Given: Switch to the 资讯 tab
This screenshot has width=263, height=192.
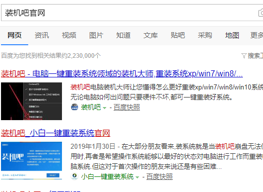Looking at the screenshot, I should coord(42,35).
